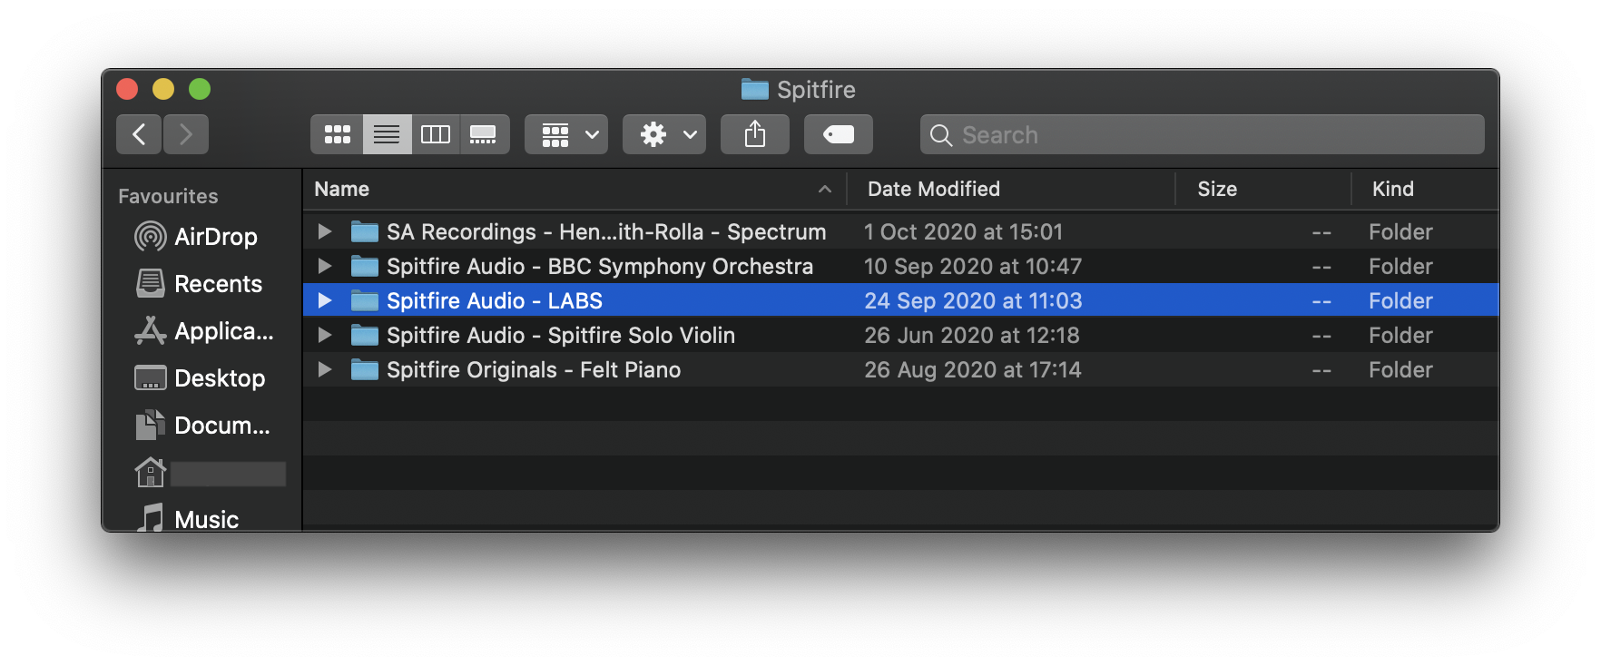Switch to list view

(387, 134)
